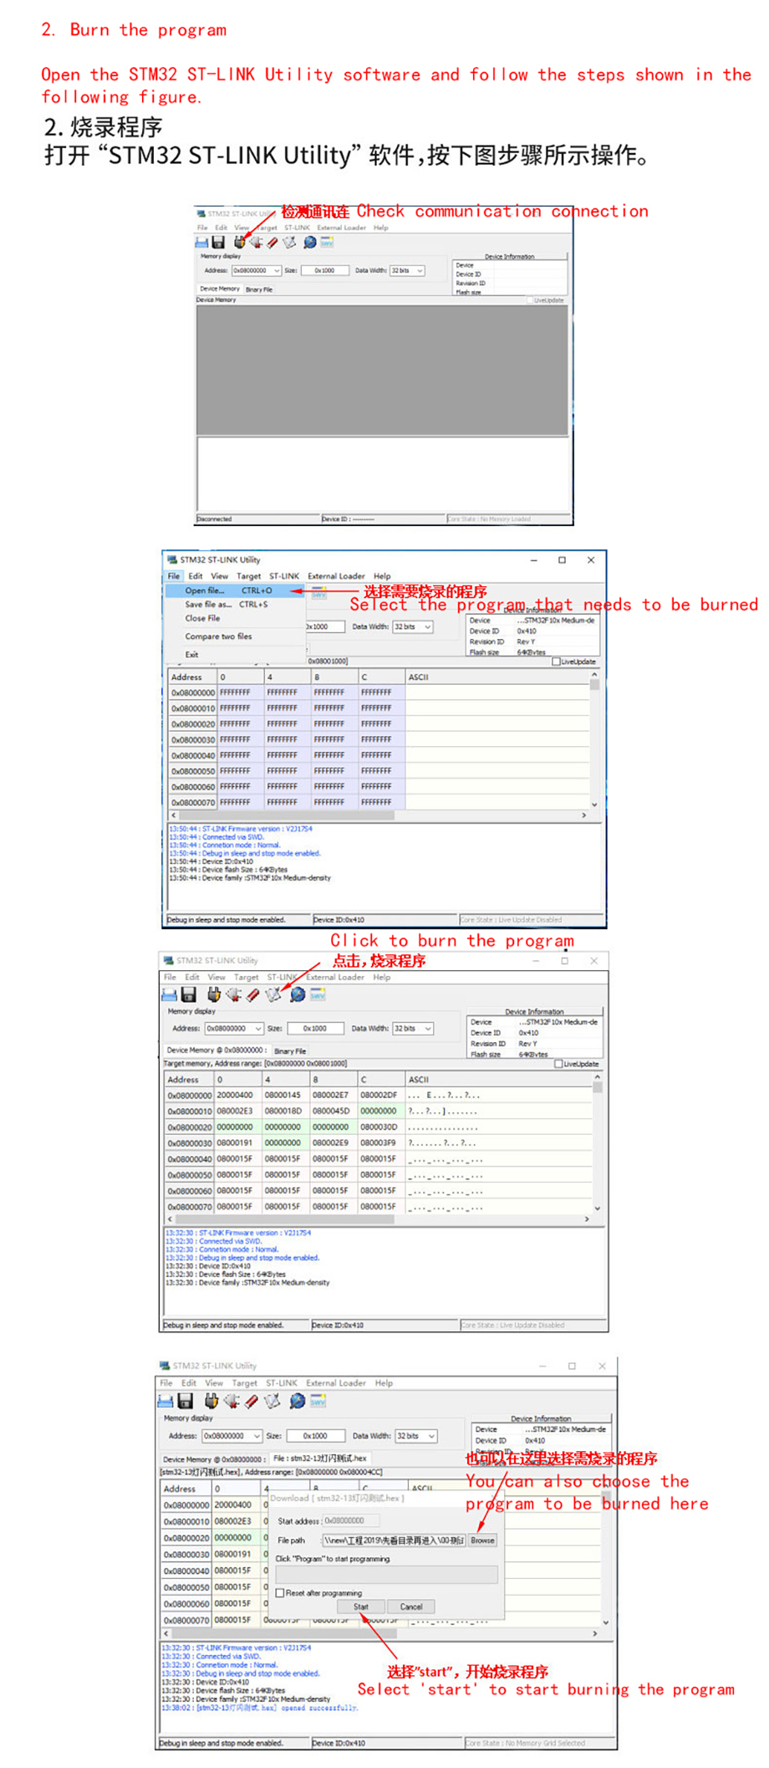Click Program verify icon in first disconnected window
Image resolution: width=769 pixels, height=1768 pixels.
tap(289, 243)
